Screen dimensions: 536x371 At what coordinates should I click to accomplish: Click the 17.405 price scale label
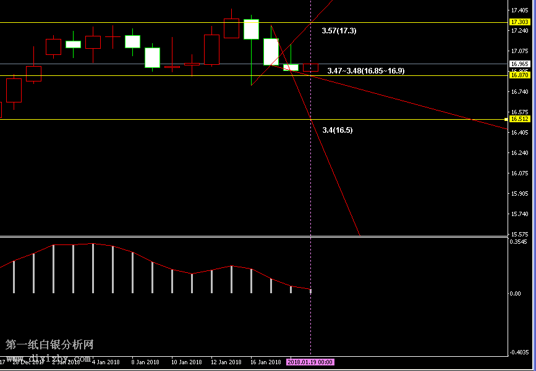519,10
